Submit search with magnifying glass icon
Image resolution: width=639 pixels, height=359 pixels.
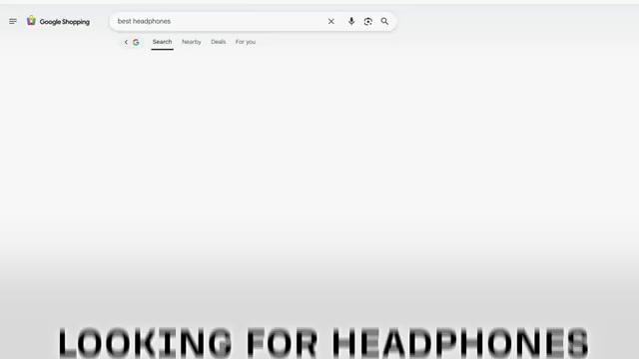(x=384, y=21)
